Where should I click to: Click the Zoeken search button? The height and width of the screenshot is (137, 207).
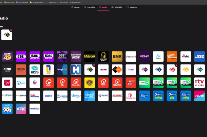[x=132, y=7]
